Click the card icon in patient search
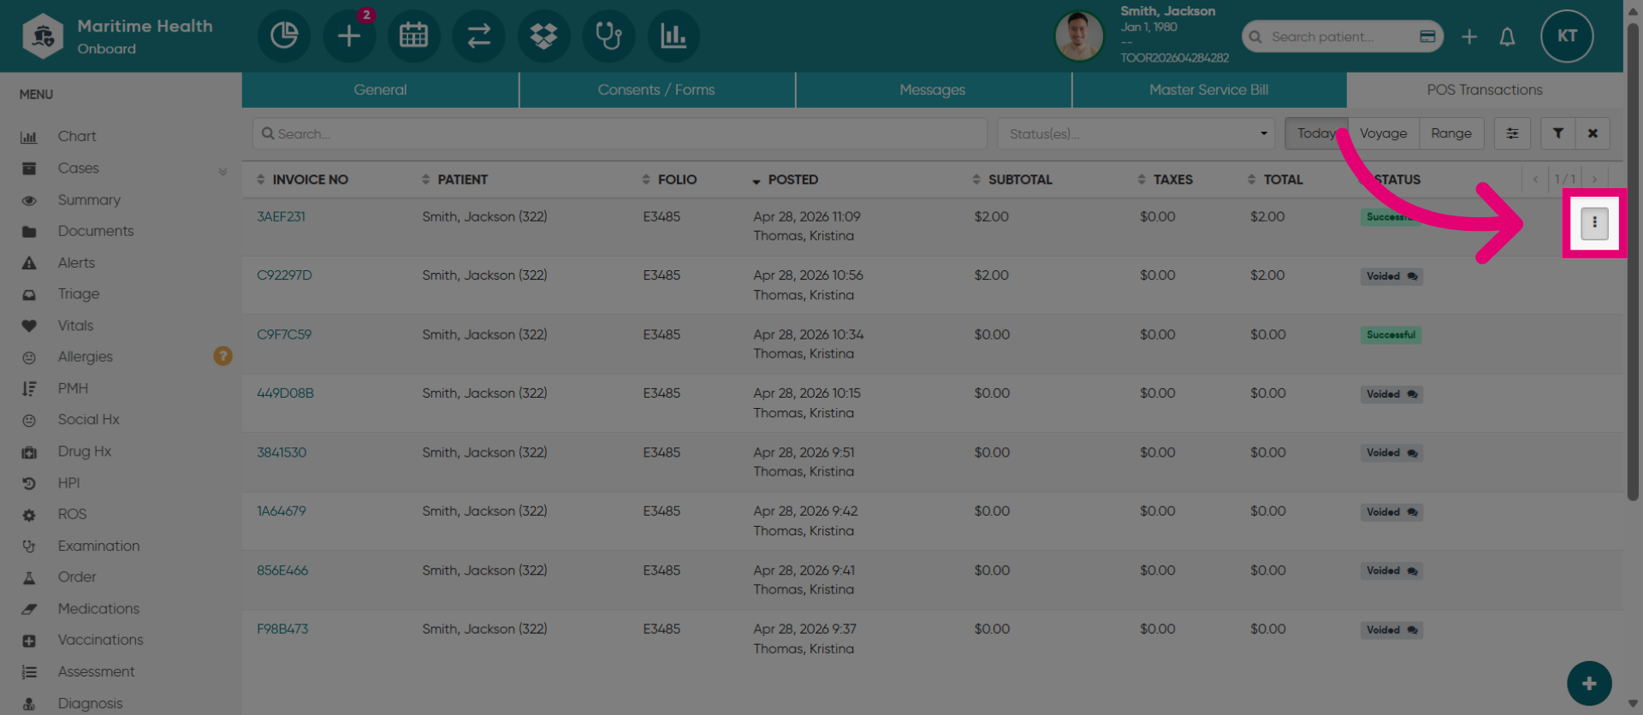This screenshot has height=715, width=1643. pyautogui.click(x=1427, y=37)
